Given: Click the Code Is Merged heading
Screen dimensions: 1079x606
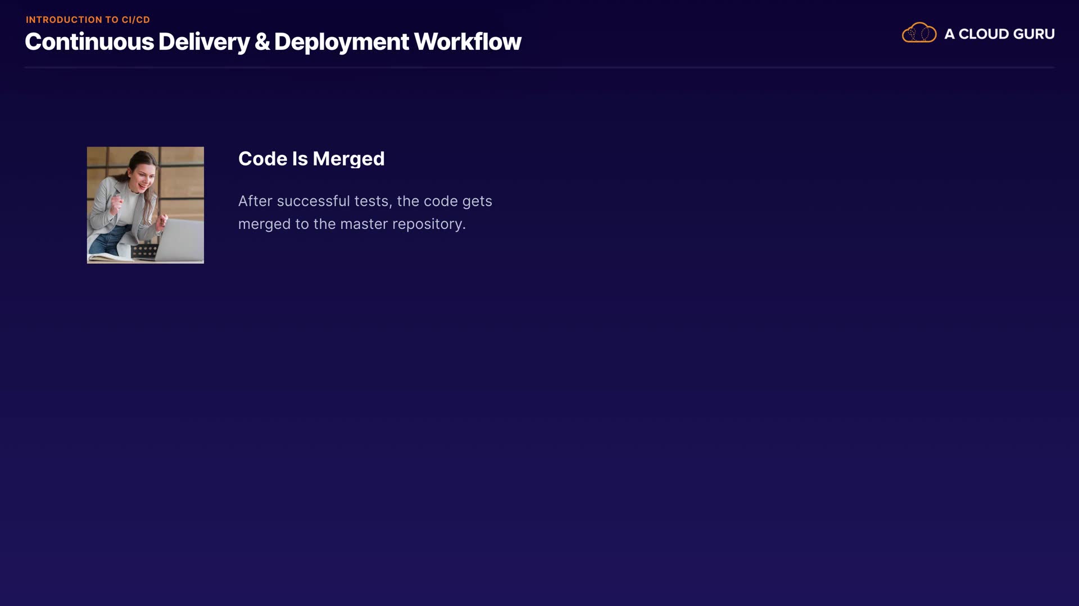Looking at the screenshot, I should pyautogui.click(x=311, y=159).
